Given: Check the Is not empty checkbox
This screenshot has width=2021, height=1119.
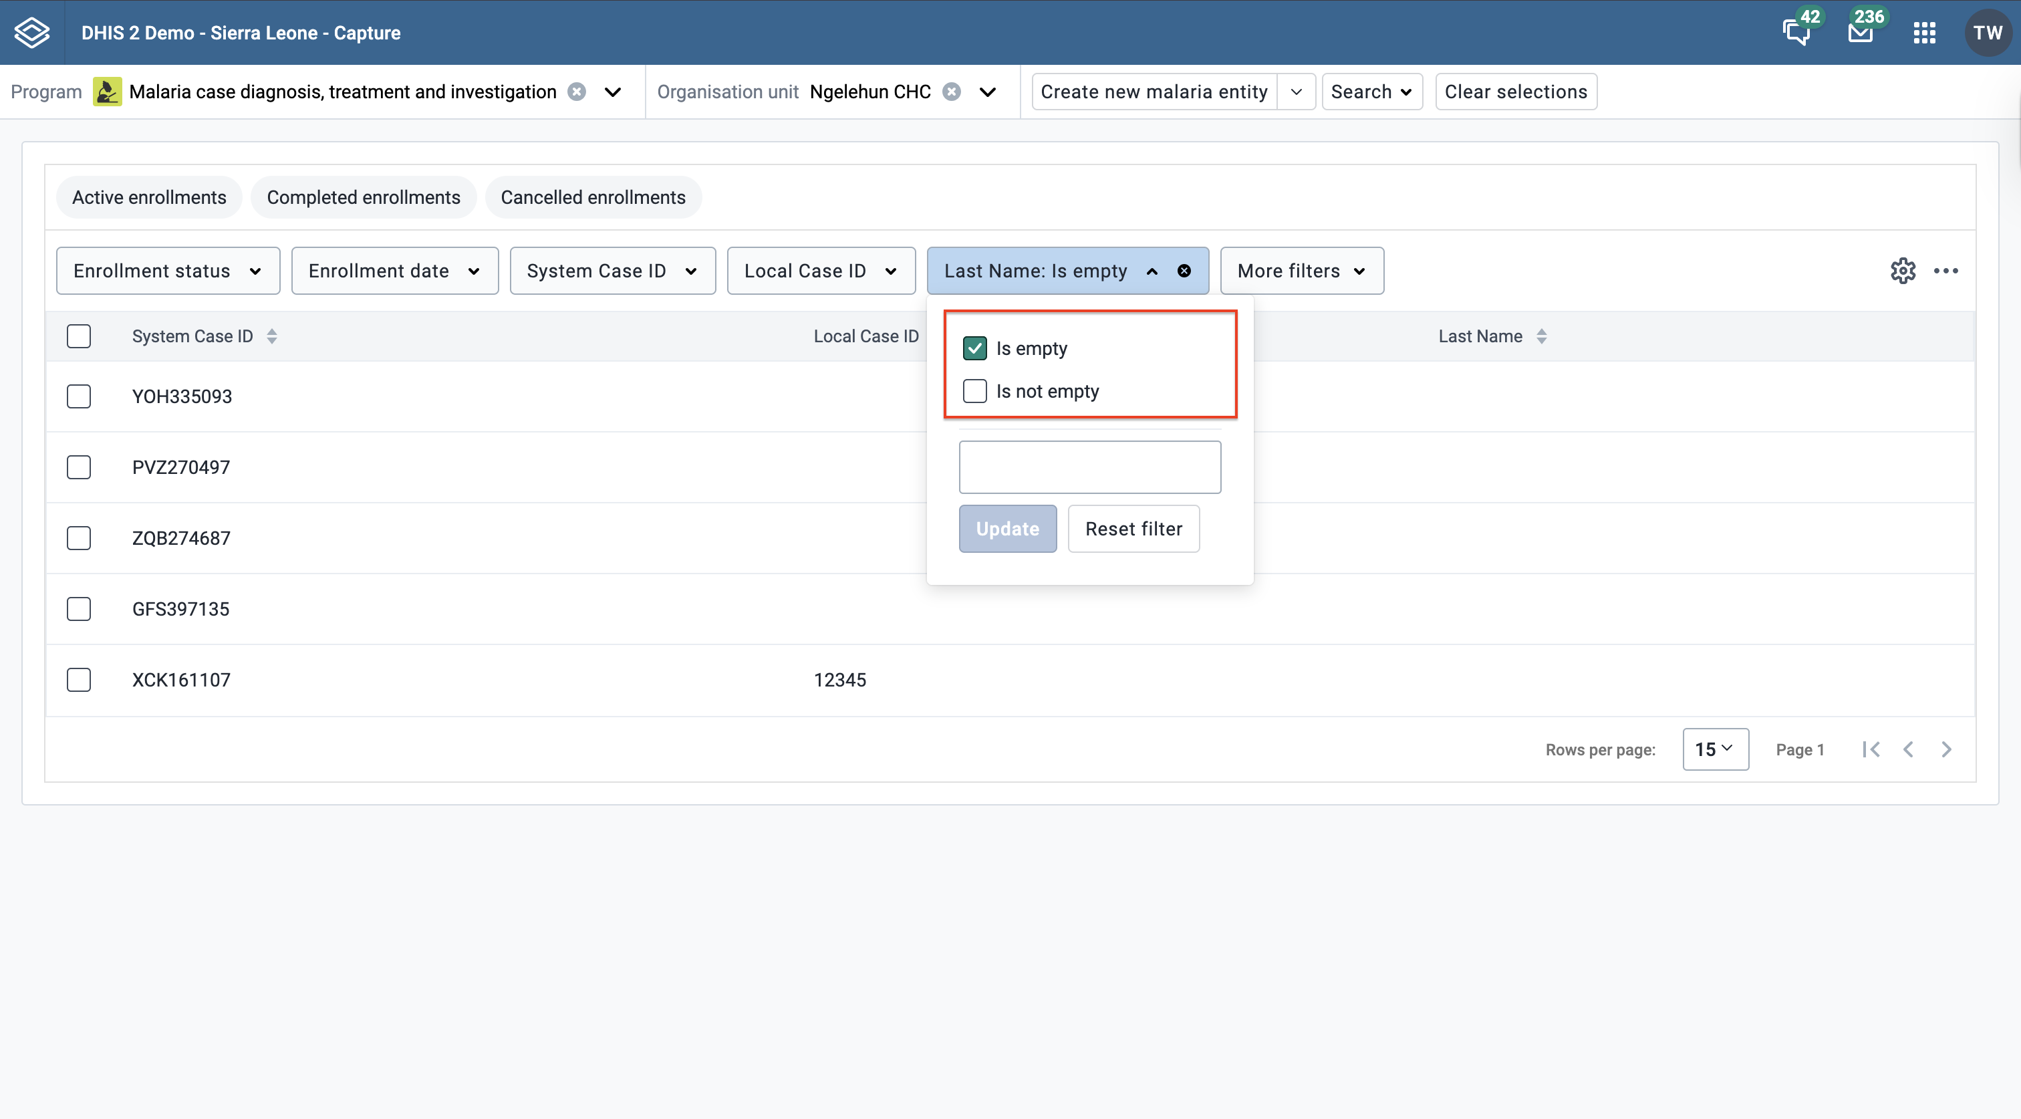Looking at the screenshot, I should (x=974, y=391).
